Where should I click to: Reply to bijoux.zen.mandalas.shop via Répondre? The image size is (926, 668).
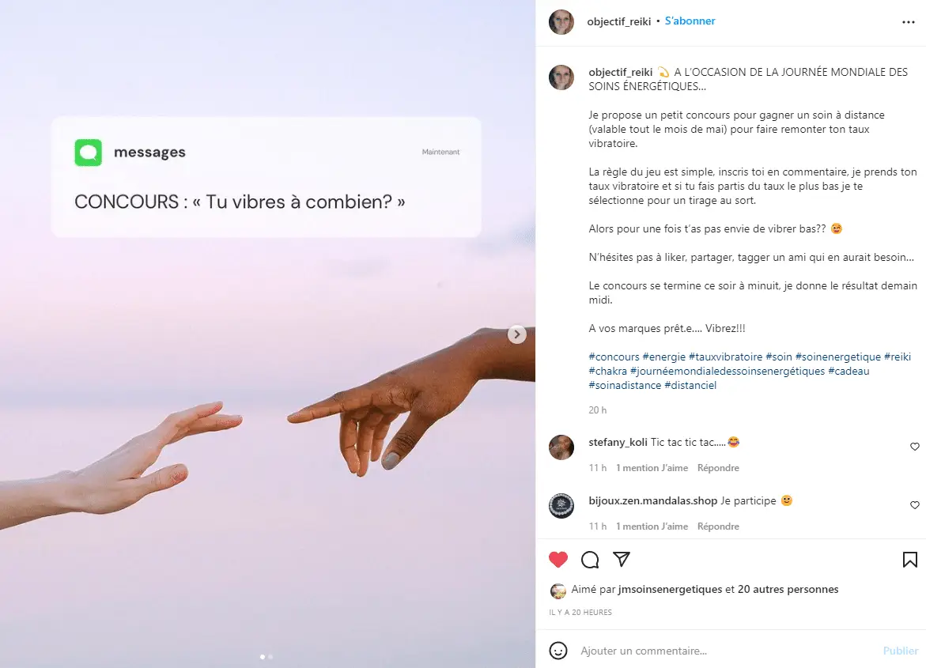pos(718,526)
